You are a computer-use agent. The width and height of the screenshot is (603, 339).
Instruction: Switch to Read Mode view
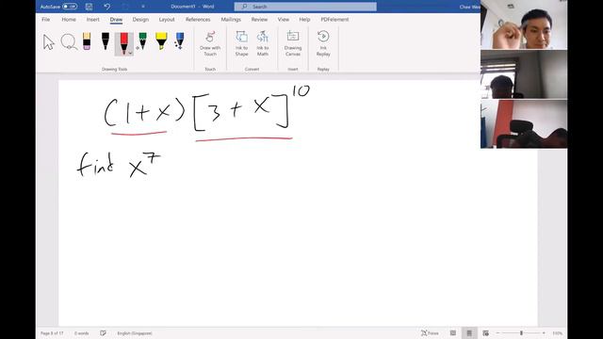(453, 333)
